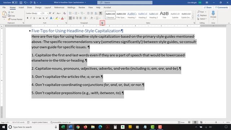
Task: Start Dictate voice input
Action: pos(213,14)
